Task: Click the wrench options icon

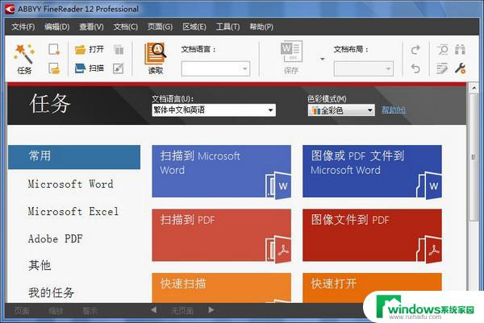Action: pos(460,68)
